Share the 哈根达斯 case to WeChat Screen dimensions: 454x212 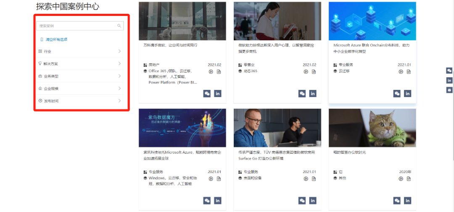pos(302,94)
